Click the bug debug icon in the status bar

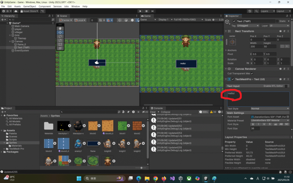click(x=280, y=172)
